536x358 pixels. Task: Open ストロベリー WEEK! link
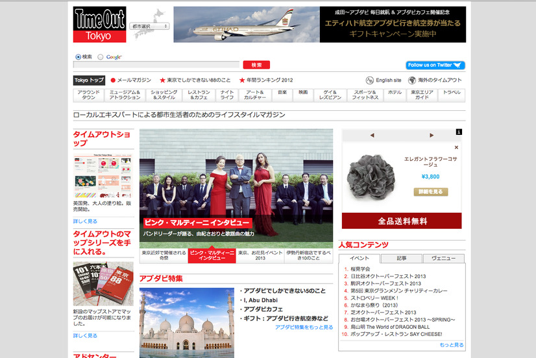374,298
